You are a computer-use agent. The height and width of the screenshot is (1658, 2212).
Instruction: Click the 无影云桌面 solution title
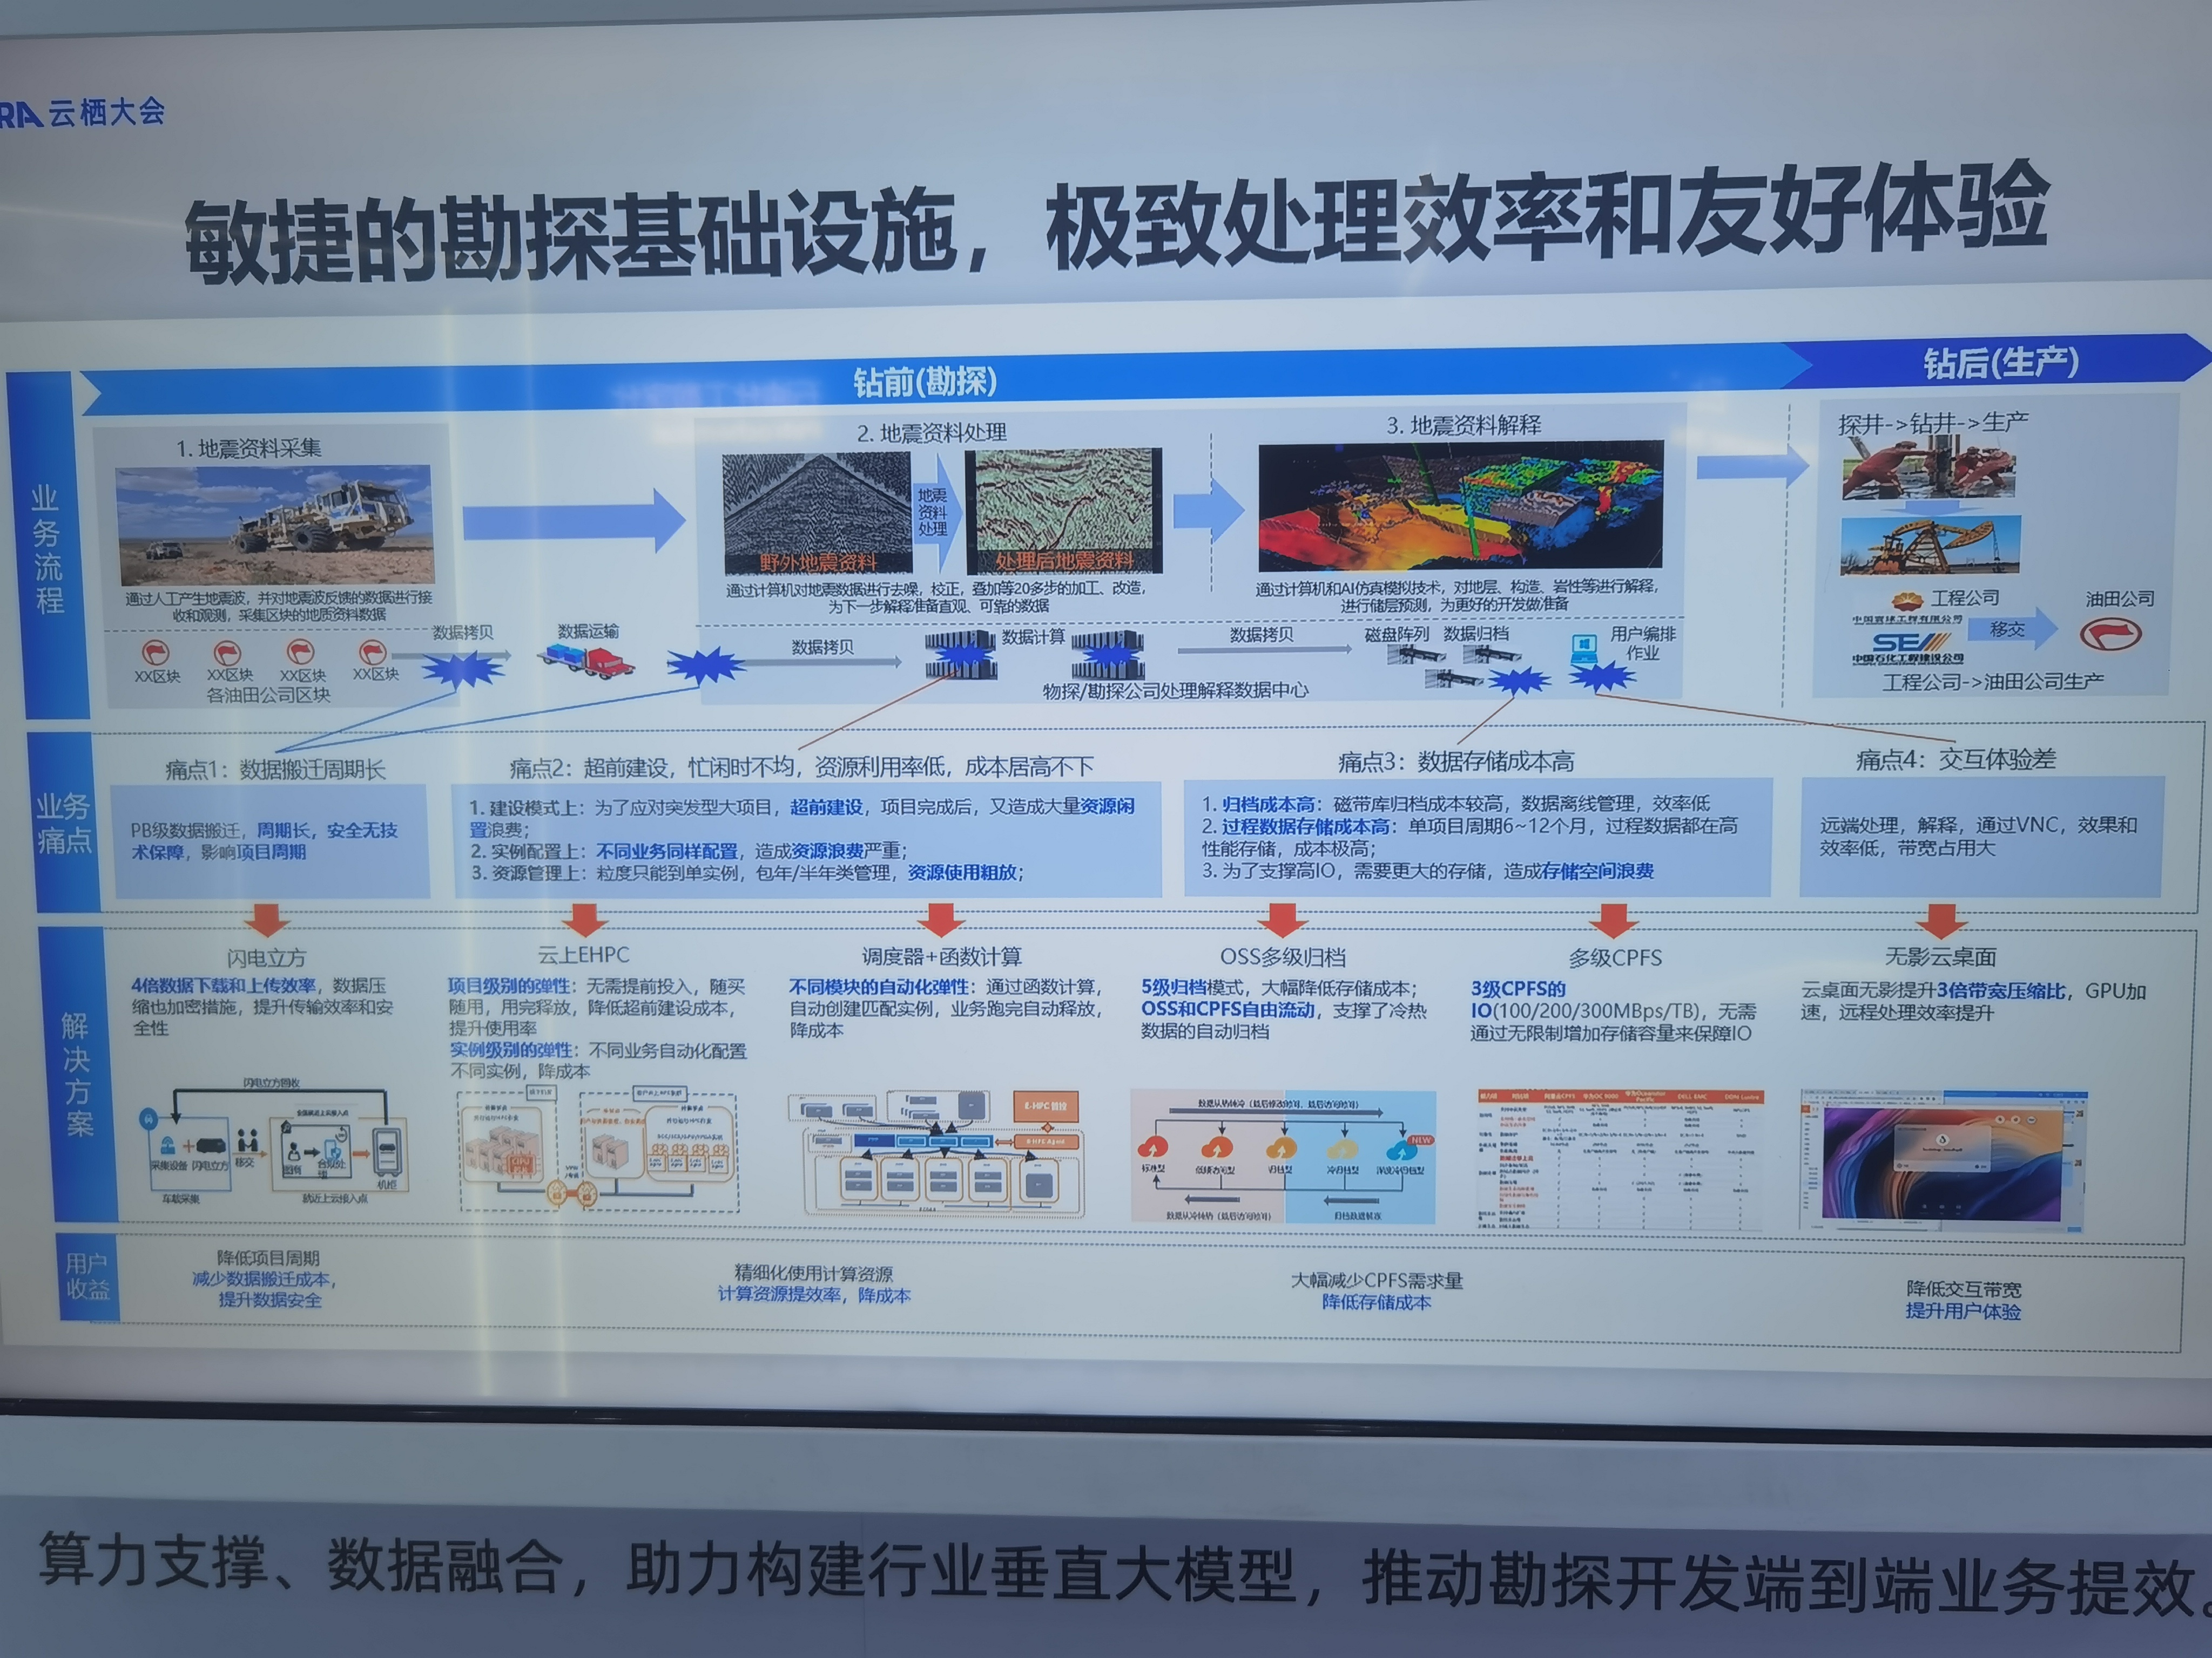(x=1940, y=956)
